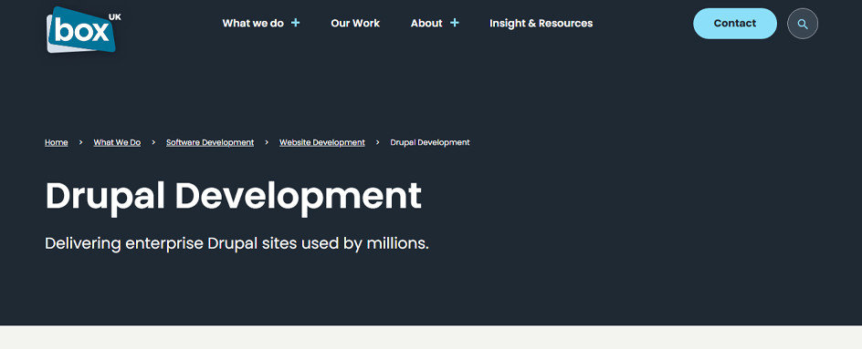The height and width of the screenshot is (349, 862).
Task: Open Software Development breadcrumb link
Action: (210, 142)
